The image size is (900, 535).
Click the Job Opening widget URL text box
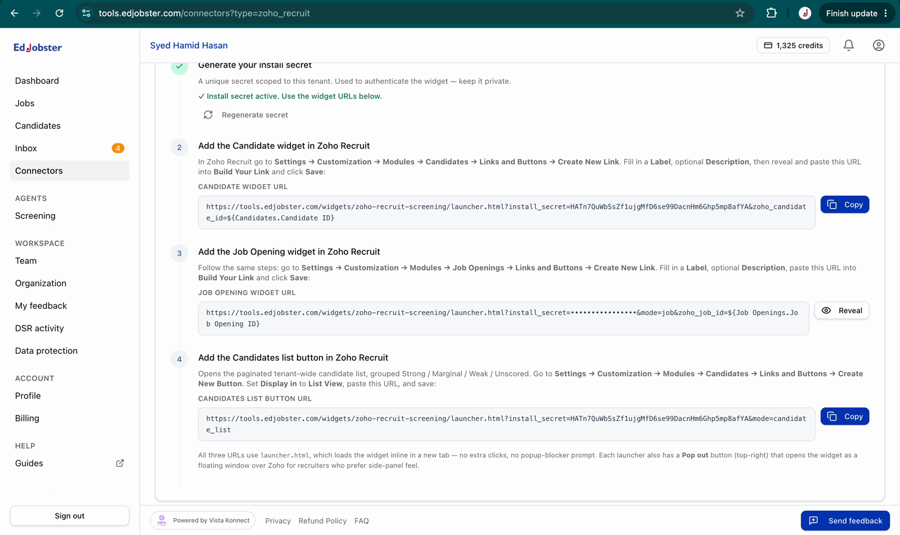tap(503, 318)
